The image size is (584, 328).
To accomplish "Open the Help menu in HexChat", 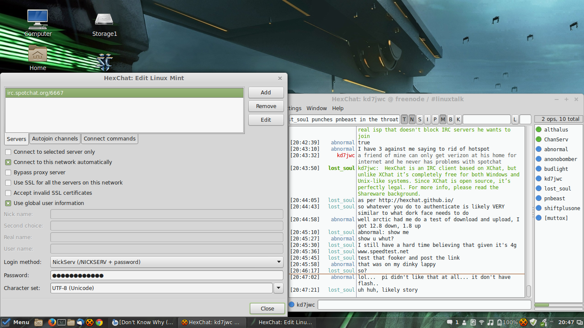I will (338, 108).
